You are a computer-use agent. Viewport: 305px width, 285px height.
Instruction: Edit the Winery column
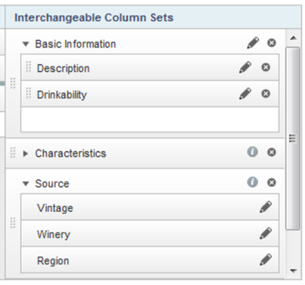tap(266, 233)
